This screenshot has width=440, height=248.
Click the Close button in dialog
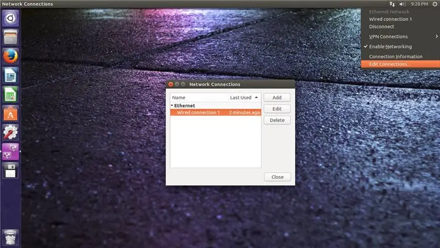coord(277,177)
